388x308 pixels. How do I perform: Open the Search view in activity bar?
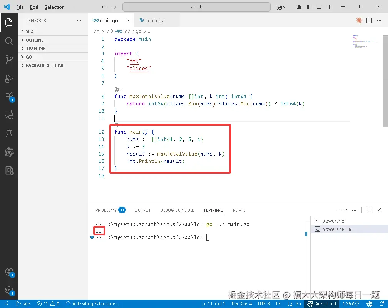(x=9, y=41)
